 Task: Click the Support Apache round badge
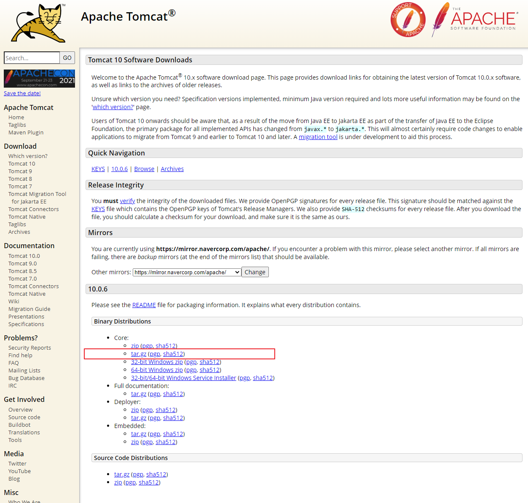click(x=407, y=20)
